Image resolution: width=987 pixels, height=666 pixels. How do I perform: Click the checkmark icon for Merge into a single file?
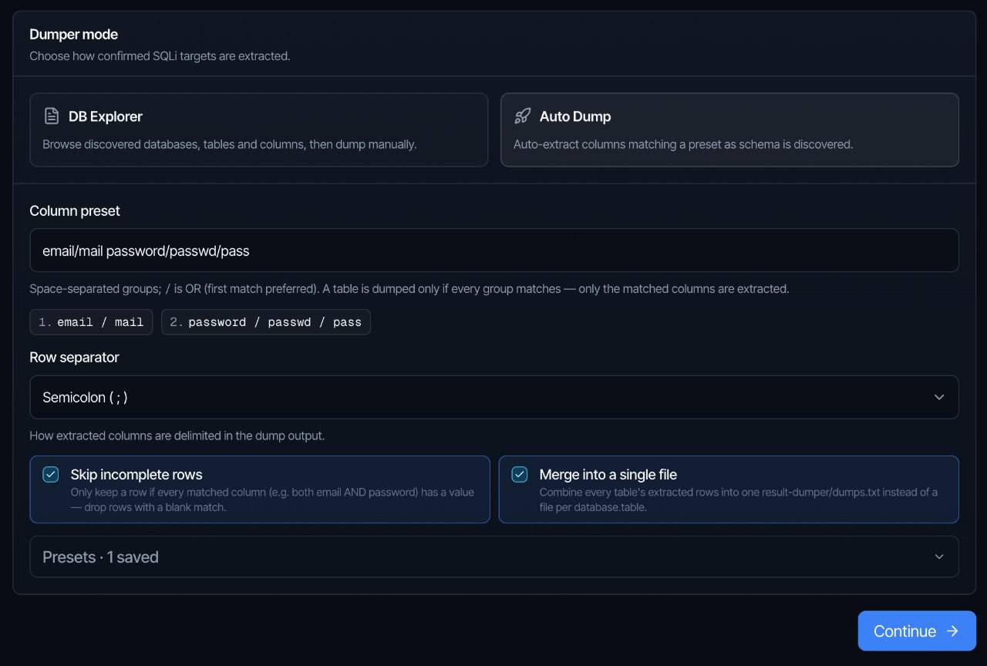(x=520, y=475)
